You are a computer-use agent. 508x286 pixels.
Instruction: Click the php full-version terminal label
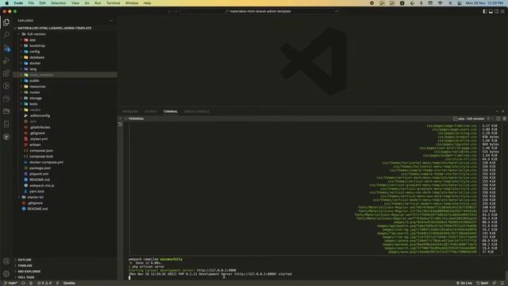coord(469,118)
